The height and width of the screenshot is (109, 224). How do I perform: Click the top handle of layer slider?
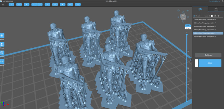[x=186, y=35]
